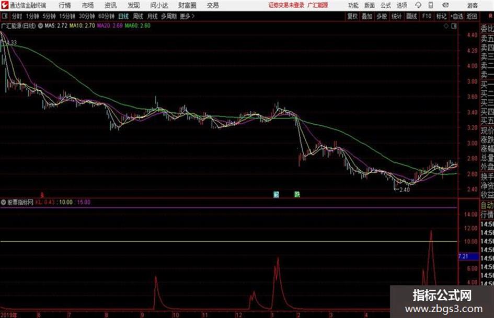Screen dimensions: 494x318
Task: Open the 选项 menu
Action: [402, 5]
